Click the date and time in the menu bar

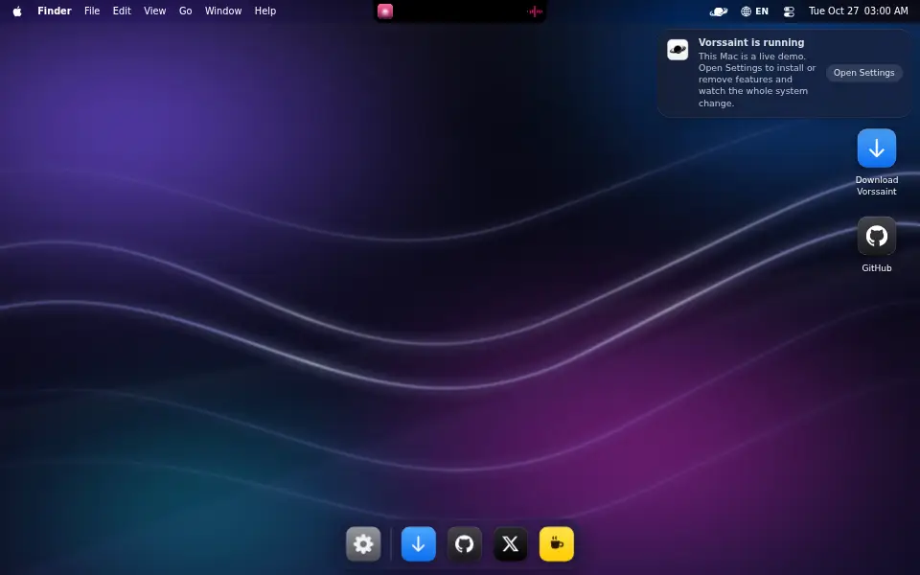click(859, 11)
